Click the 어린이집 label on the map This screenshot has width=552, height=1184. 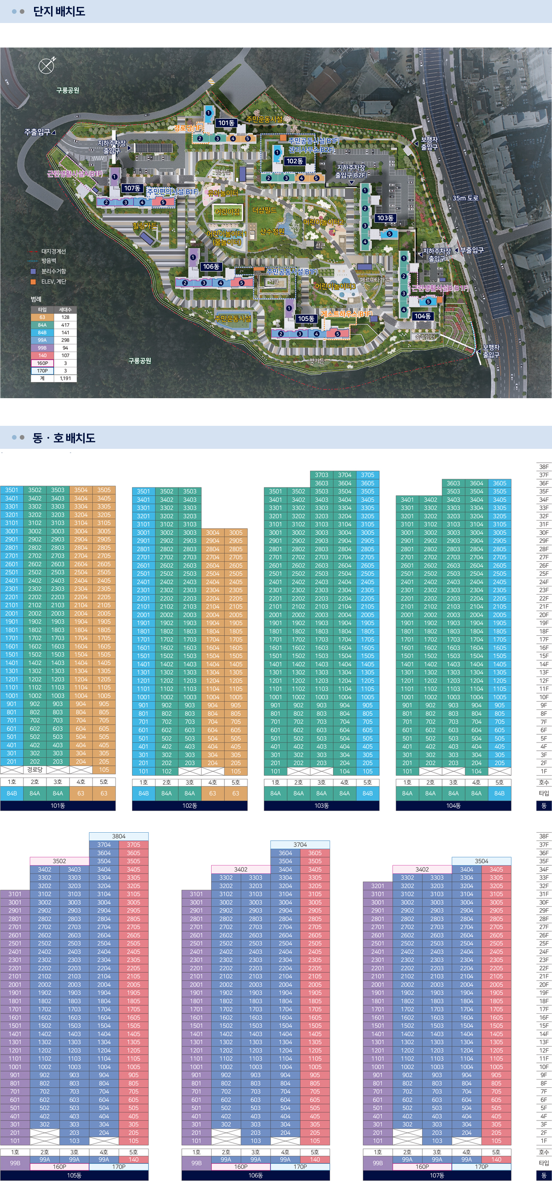click(x=227, y=212)
